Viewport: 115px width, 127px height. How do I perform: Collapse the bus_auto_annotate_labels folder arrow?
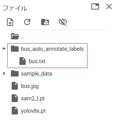click(x=4, y=49)
